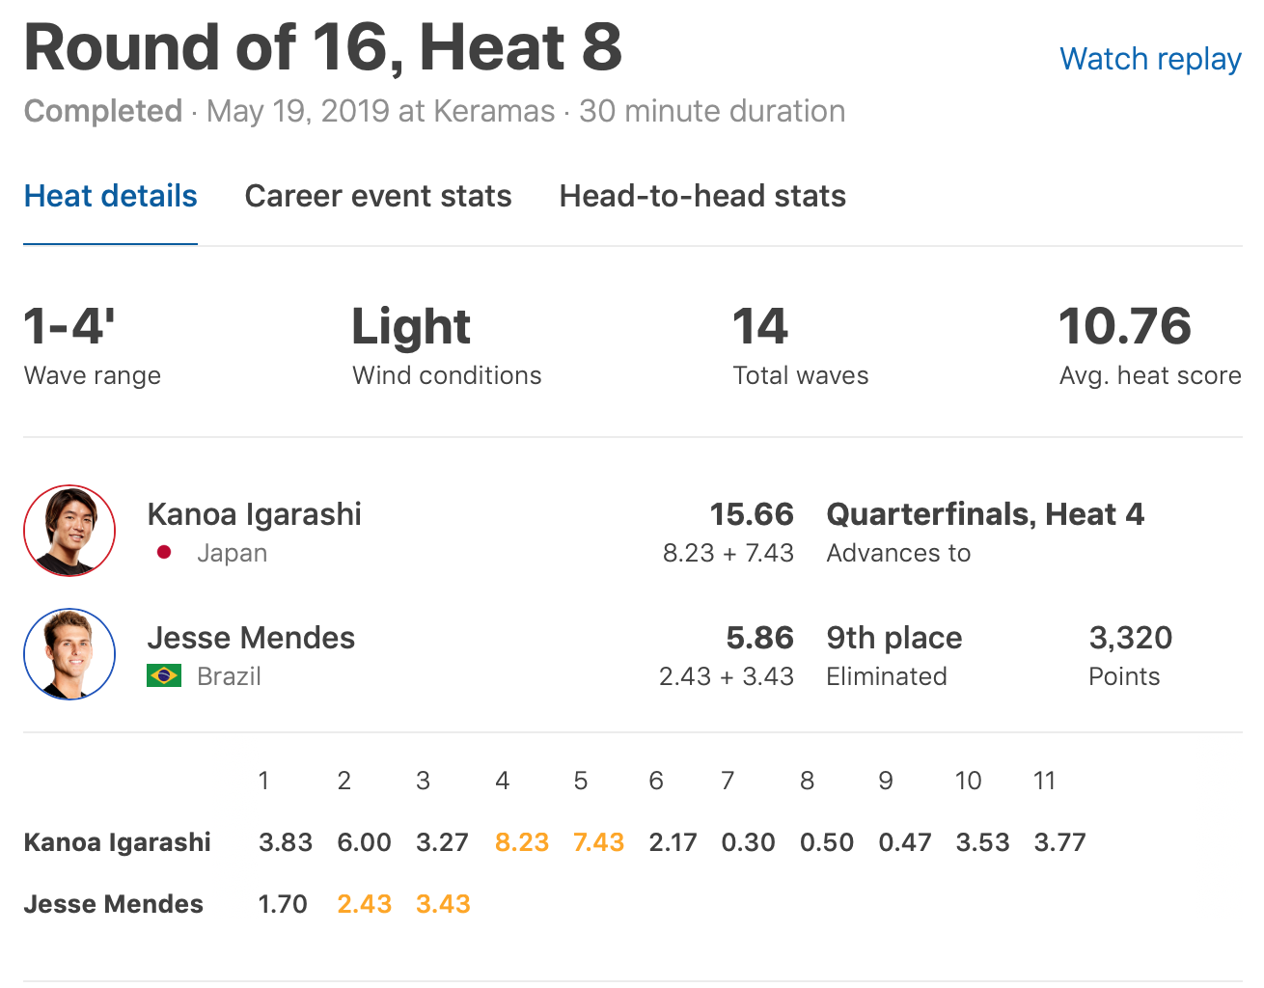Click Jesse Mendes' profile photo
This screenshot has width=1264, height=988.
tap(69, 654)
